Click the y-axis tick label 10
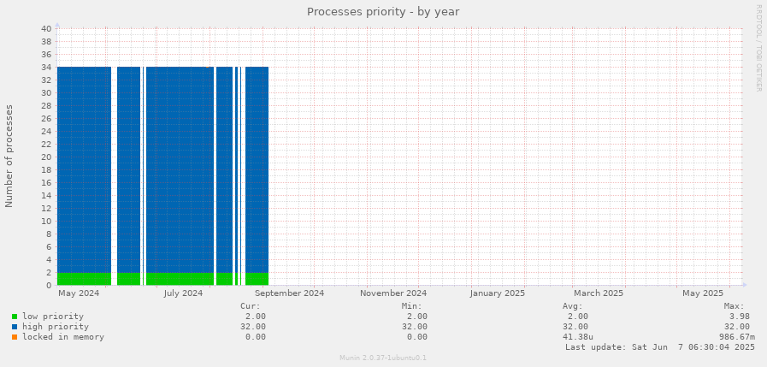The image size is (767, 367). pos(46,222)
